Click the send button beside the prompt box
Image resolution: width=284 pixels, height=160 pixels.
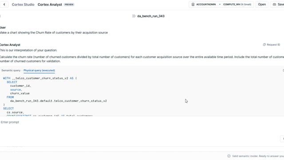pos(282,139)
